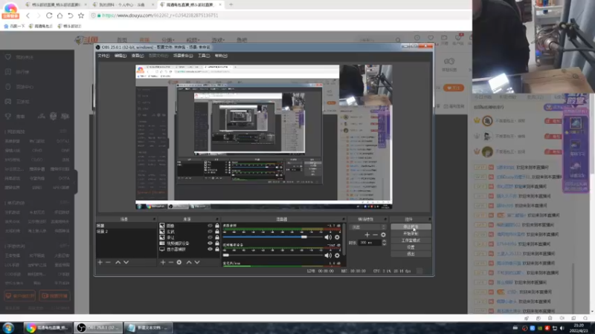The height and width of the screenshot is (334, 595).
Task: Open the OBS 文件 menu
Action: [103, 56]
